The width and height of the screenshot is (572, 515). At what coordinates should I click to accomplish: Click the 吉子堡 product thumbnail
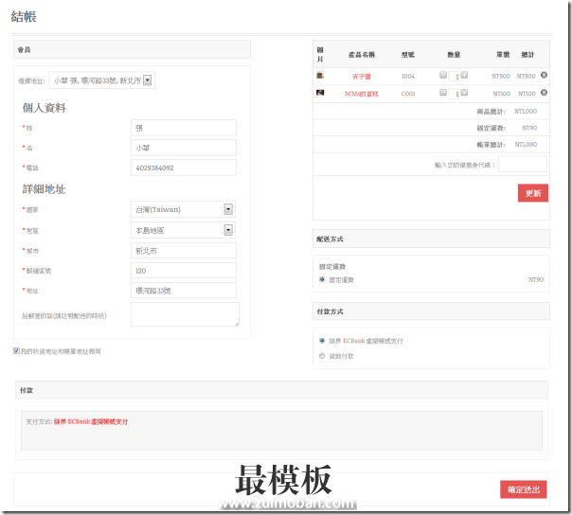click(x=321, y=75)
